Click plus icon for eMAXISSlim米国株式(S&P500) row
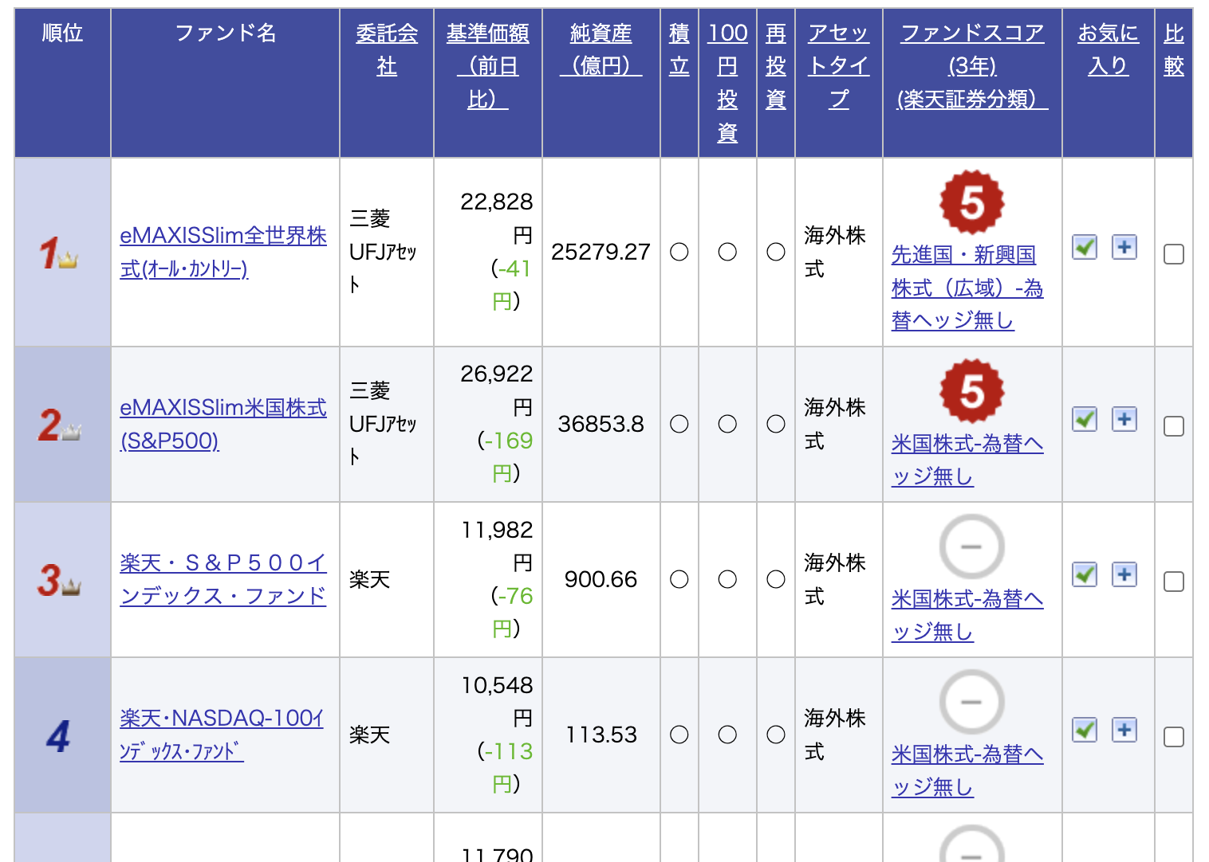The width and height of the screenshot is (1209, 862). (x=1124, y=419)
